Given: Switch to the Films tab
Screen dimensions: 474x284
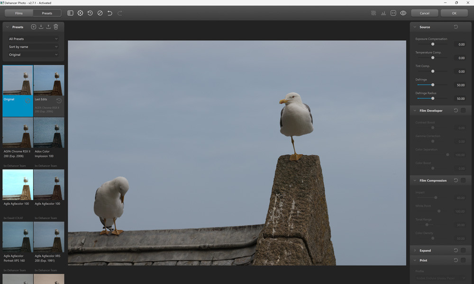Looking at the screenshot, I should 19,13.
